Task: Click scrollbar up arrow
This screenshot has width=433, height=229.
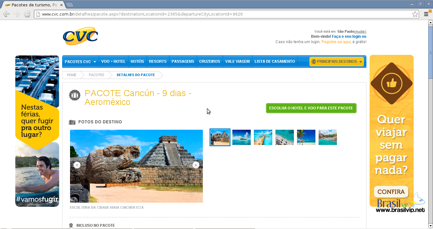Action: coord(430,23)
